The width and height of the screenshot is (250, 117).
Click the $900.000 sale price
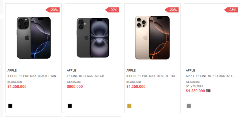click(x=75, y=87)
